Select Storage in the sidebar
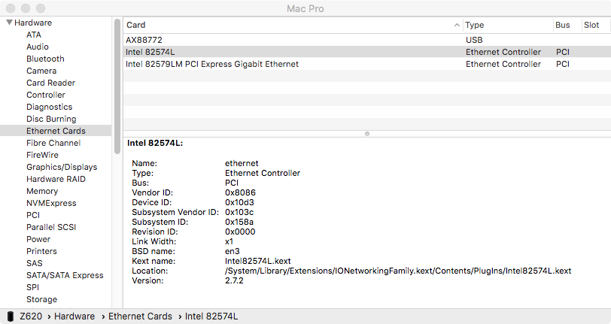 pos(41,300)
